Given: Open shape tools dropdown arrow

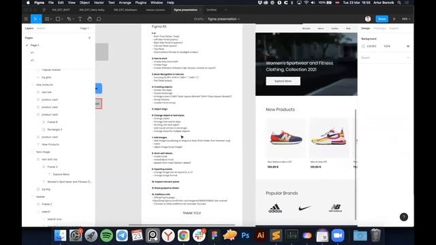Looking at the screenshot, I should point(62,19).
